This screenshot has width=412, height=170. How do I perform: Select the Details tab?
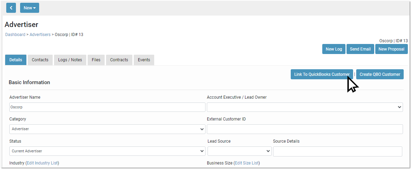click(x=16, y=60)
